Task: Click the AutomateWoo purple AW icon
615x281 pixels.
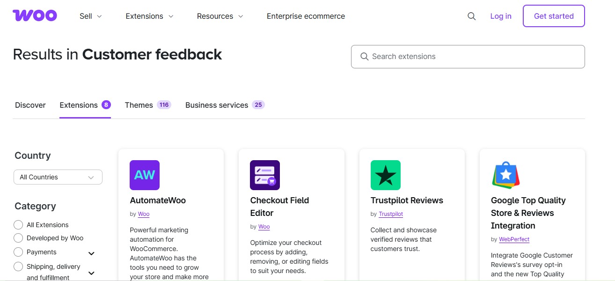Action: (x=144, y=175)
